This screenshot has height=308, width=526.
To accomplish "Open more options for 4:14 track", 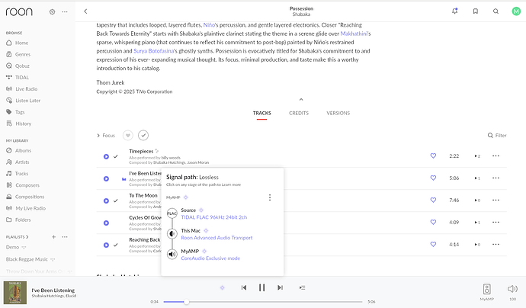I will tap(496, 245).
